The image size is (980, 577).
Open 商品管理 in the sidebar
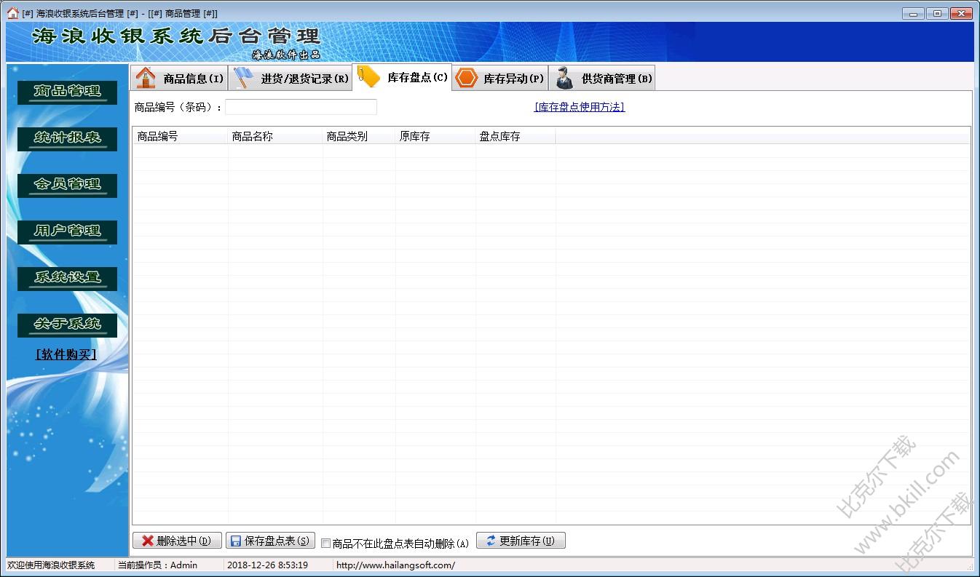(66, 92)
